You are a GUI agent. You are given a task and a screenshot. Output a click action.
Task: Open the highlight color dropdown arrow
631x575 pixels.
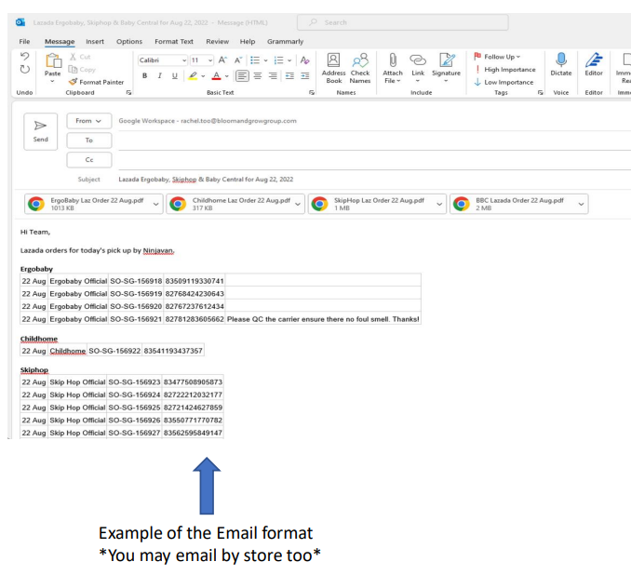click(x=203, y=76)
